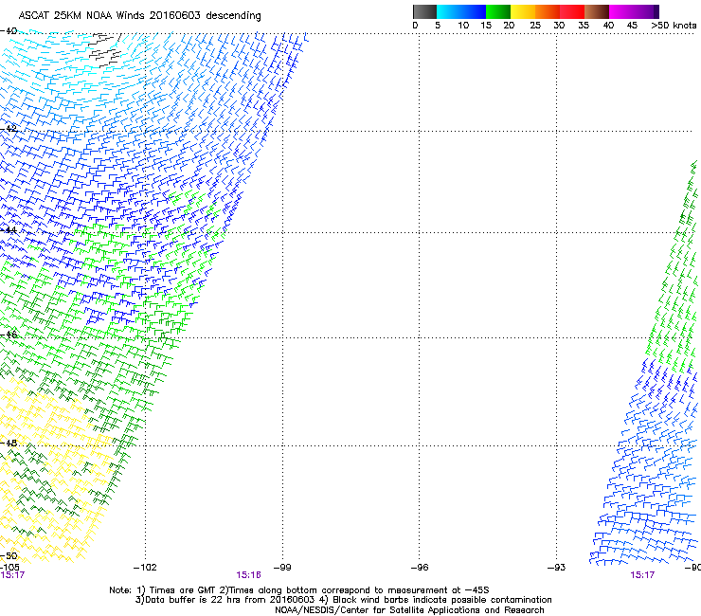Click the purple 15:16 time label
The width and height of the screenshot is (701, 616).
pyautogui.click(x=248, y=575)
